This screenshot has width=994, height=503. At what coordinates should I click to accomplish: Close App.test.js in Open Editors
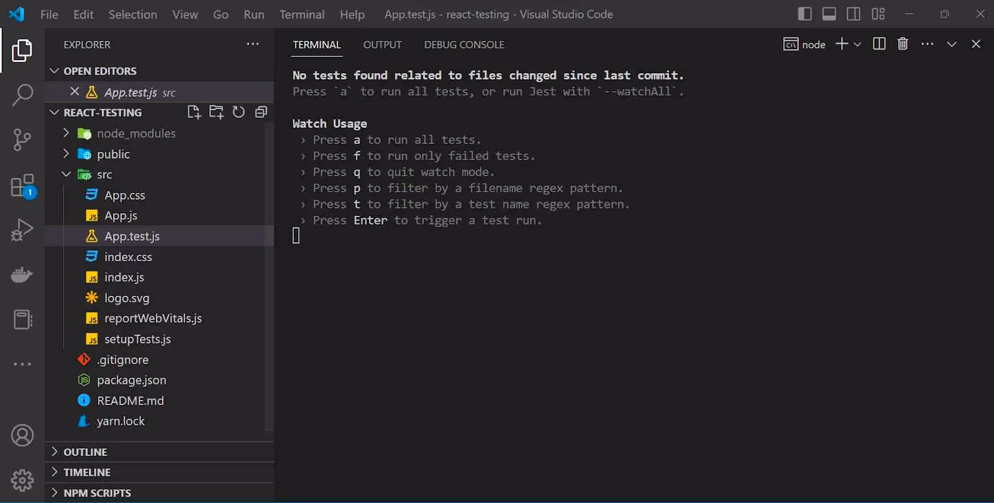pyautogui.click(x=75, y=92)
